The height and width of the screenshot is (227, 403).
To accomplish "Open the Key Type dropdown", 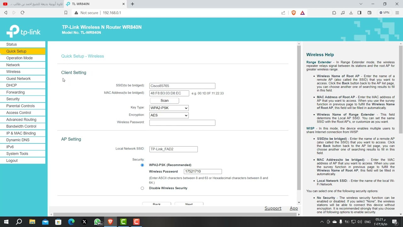I will click(169, 108).
